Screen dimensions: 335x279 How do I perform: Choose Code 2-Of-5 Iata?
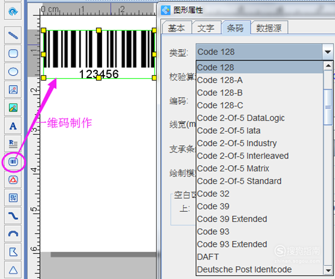click(259, 131)
